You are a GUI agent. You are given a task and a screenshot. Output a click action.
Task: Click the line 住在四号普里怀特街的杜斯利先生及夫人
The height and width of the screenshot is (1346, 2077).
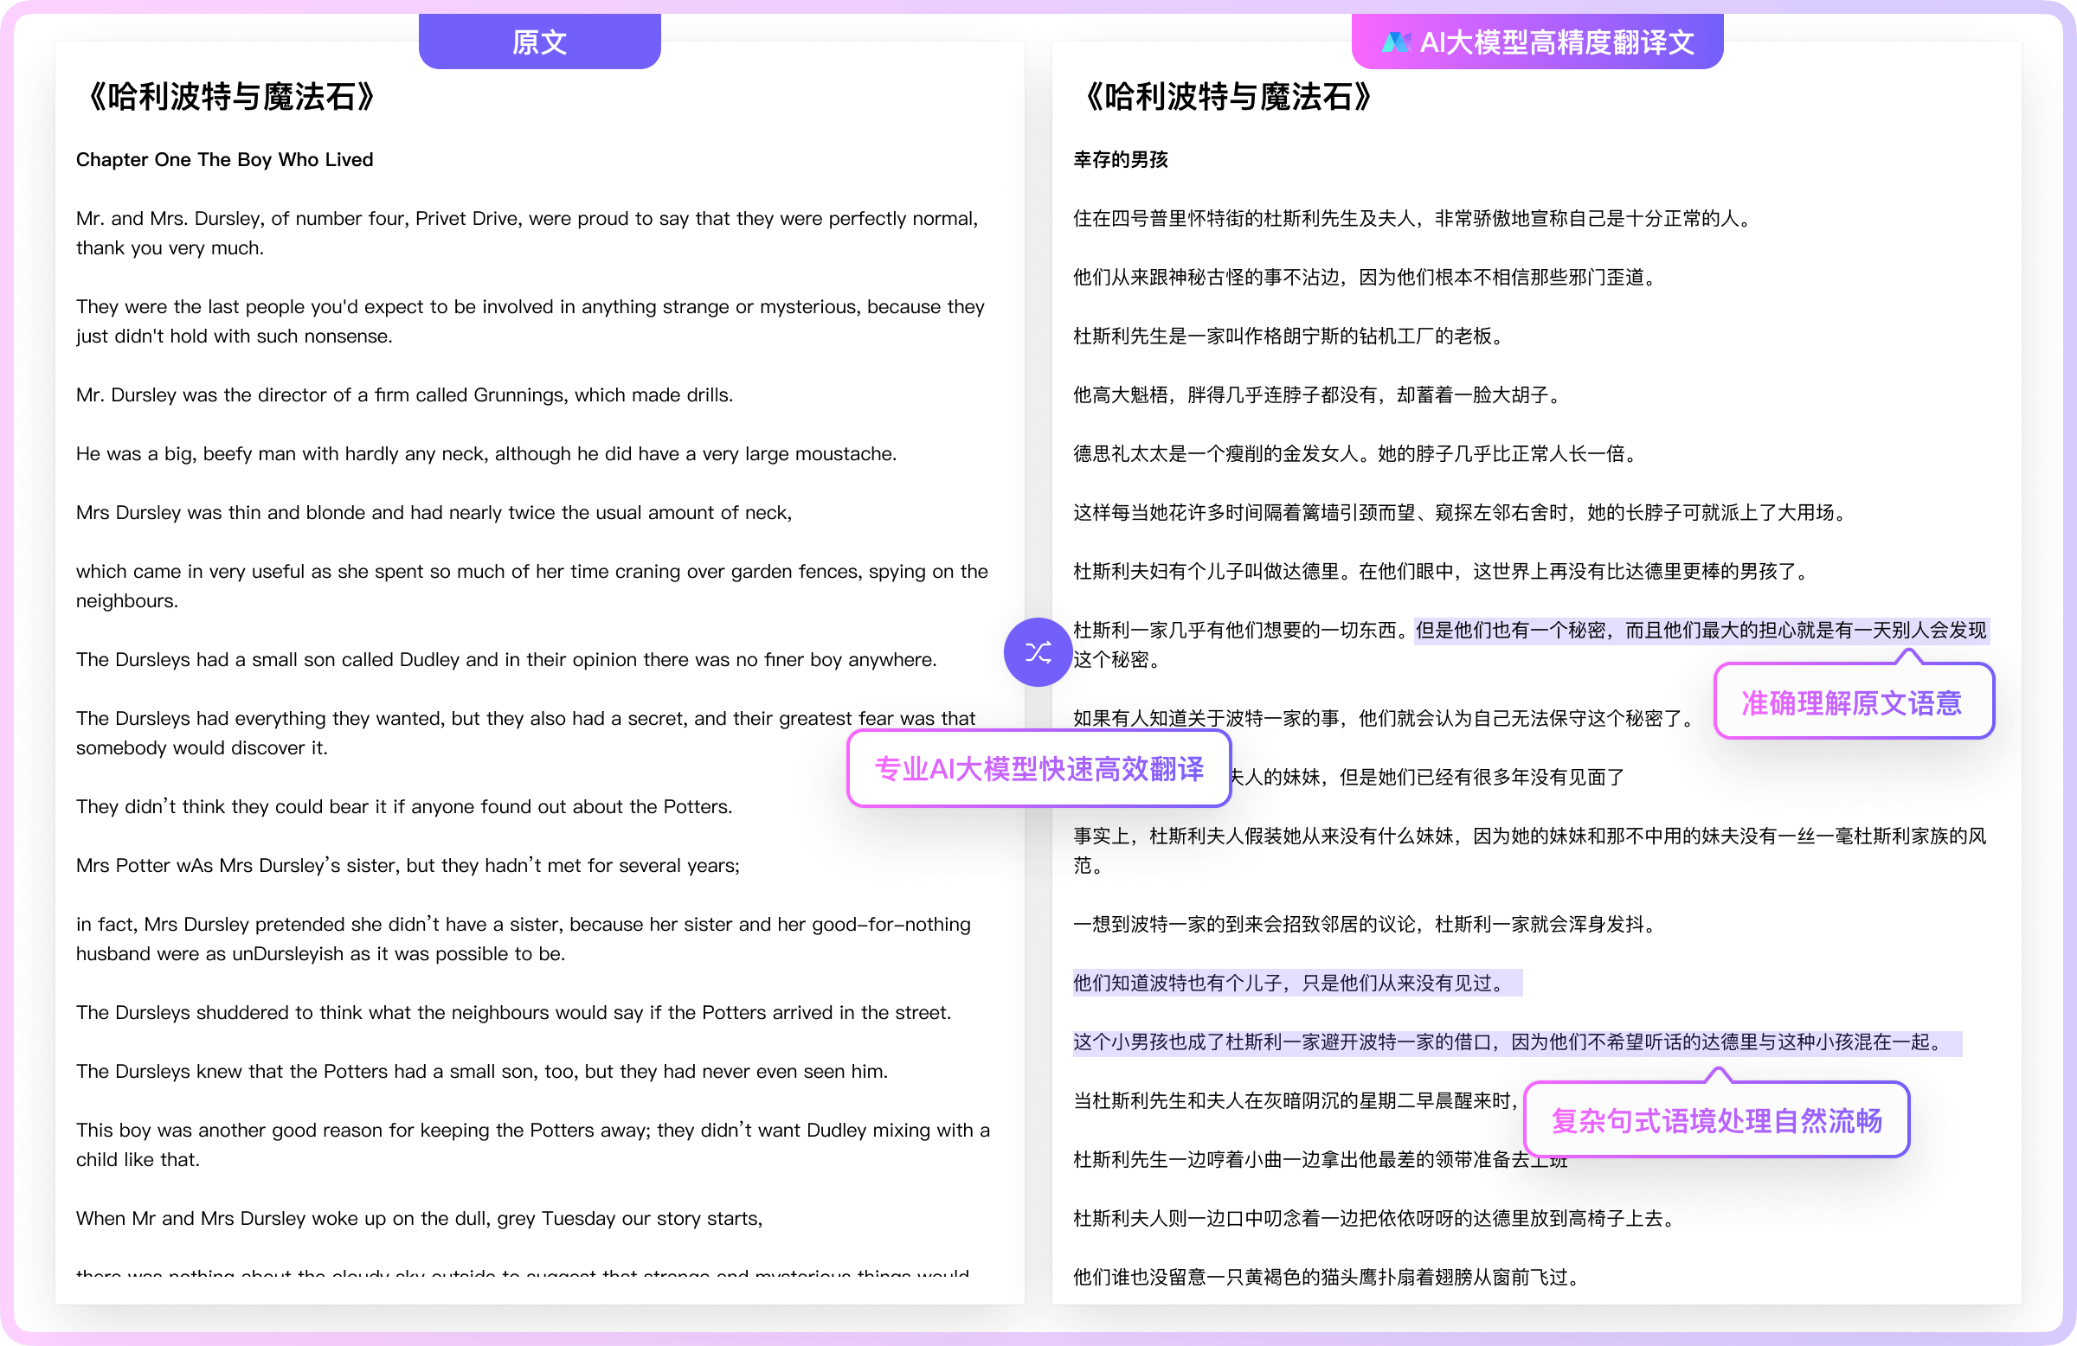1413,218
